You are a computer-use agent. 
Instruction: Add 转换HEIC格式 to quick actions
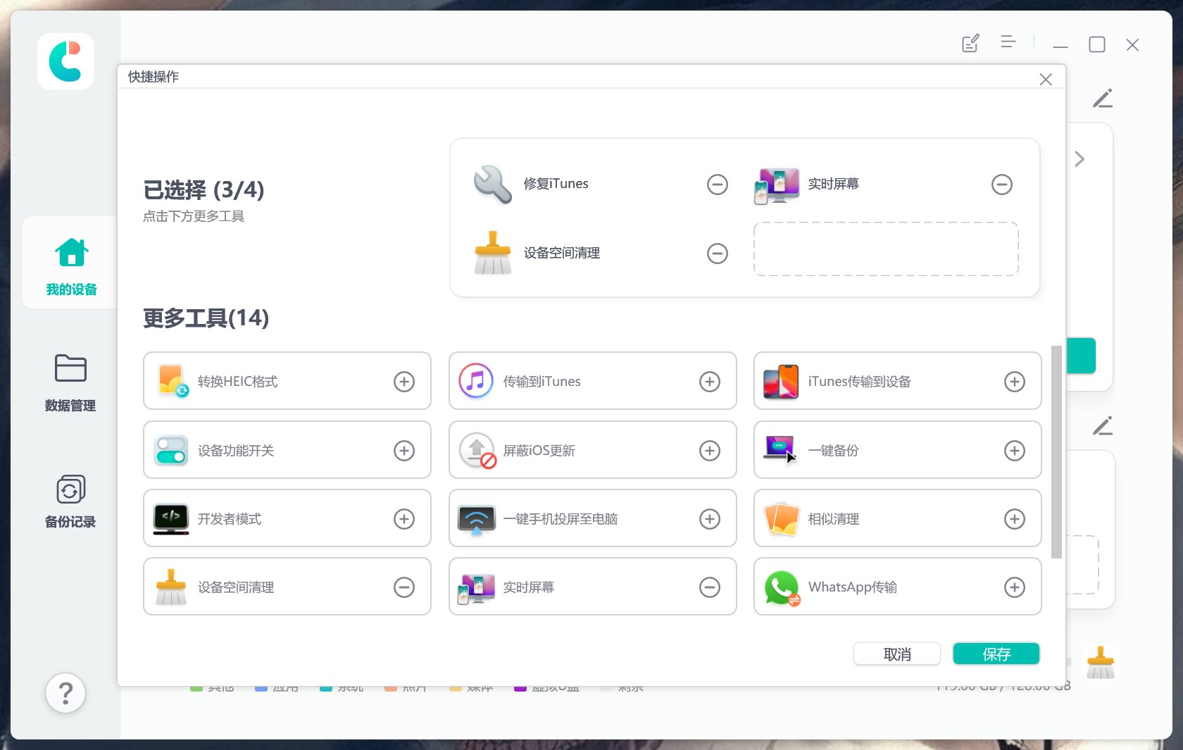click(403, 382)
